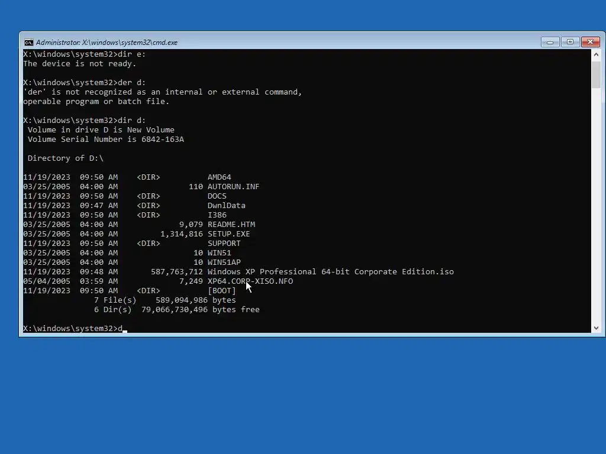Click the 9,079 file size value
This screenshot has width=606, height=454.
[191, 224]
